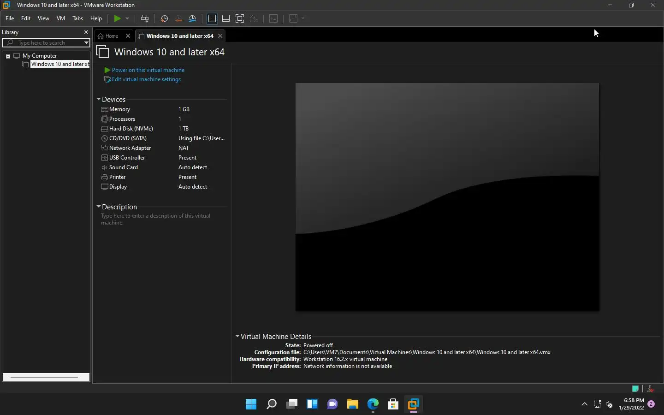Click the NAT network adapter value

(x=184, y=148)
